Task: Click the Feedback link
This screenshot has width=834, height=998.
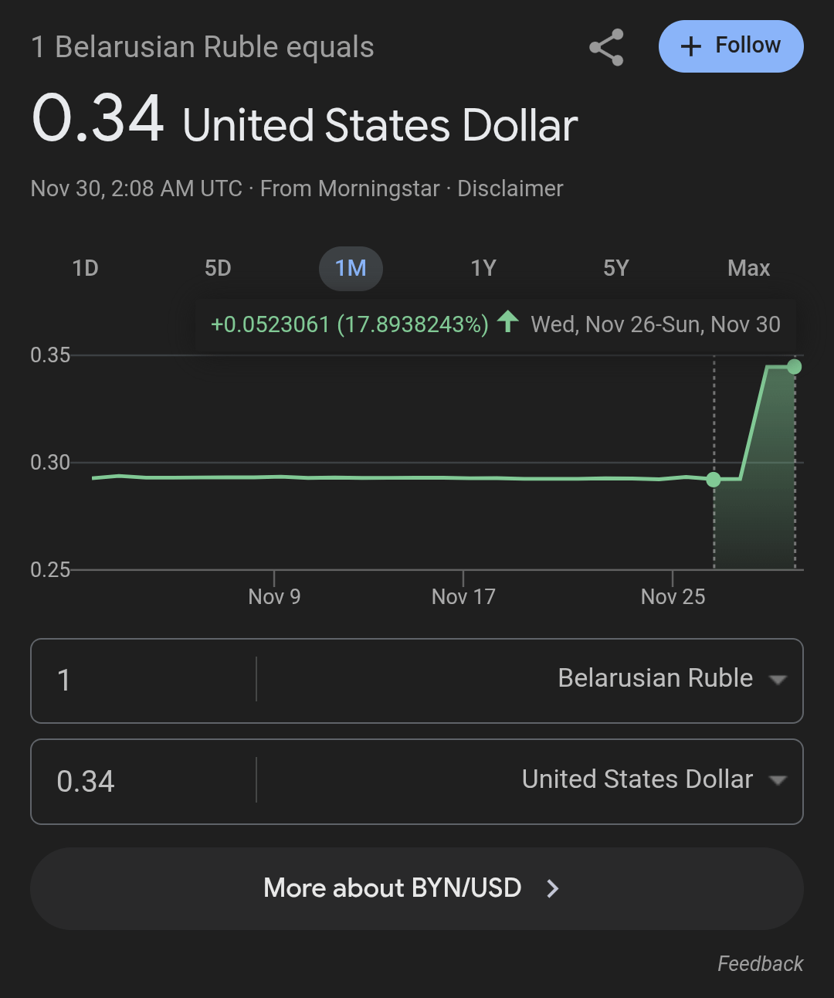Action: [x=760, y=964]
